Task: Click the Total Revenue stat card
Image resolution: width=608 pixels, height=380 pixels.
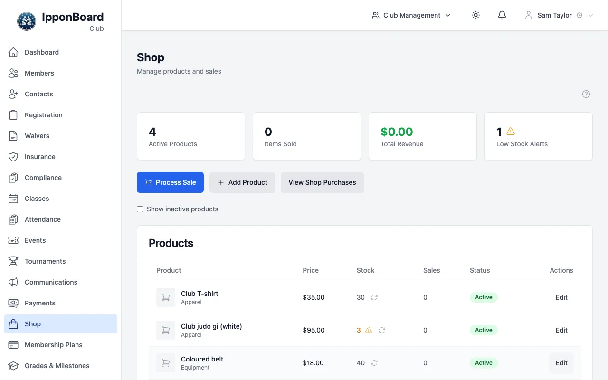Action: pos(423,136)
